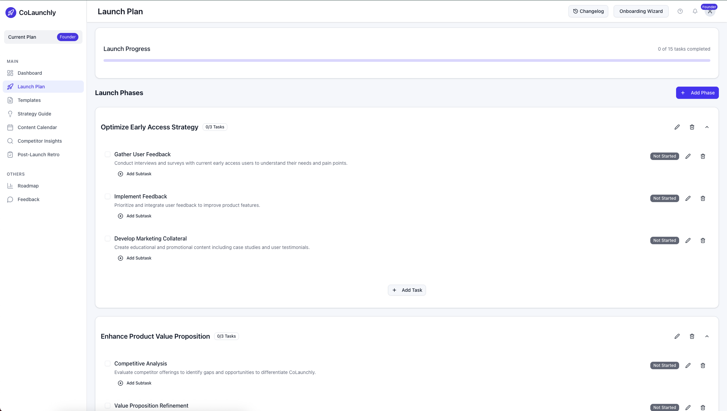Go to Competitor Insights in sidebar

(40, 141)
